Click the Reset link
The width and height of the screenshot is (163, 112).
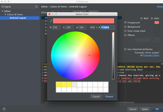pyautogui.click(x=160, y=7)
